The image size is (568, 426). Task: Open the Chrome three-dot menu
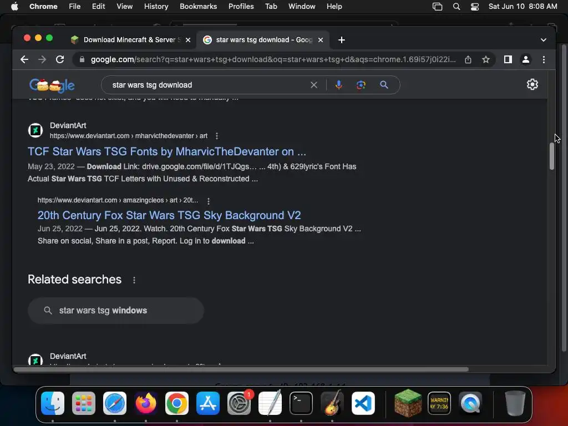[544, 59]
